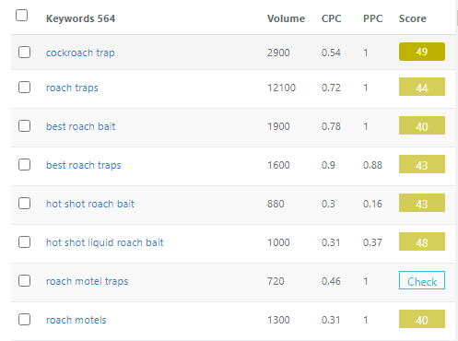
Task: Click score 43 badge for hot shot roach bait
Action: click(422, 203)
